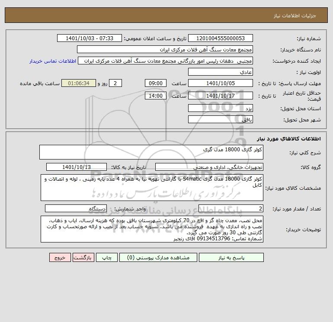Click the announcement date field 1401/10/03 - 07:33
The width and height of the screenshot is (333, 322).
tap(90, 38)
